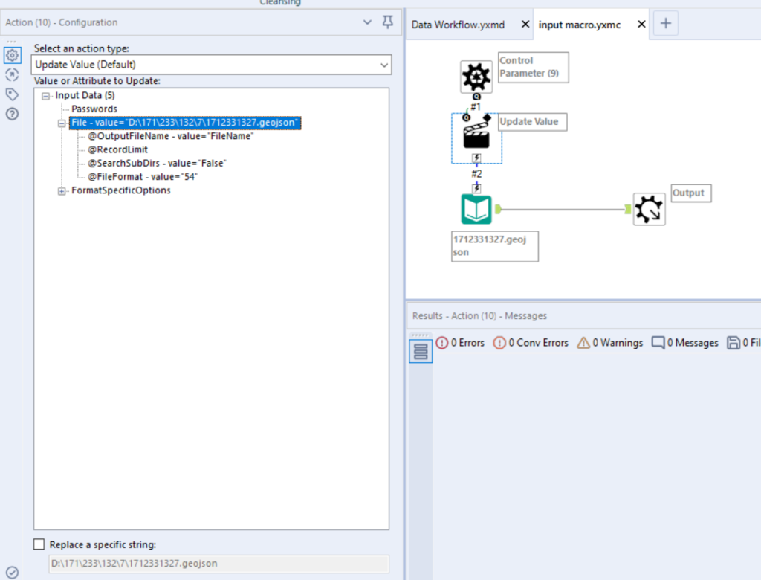
Task: Add a new workflow tab
Action: [x=665, y=23]
